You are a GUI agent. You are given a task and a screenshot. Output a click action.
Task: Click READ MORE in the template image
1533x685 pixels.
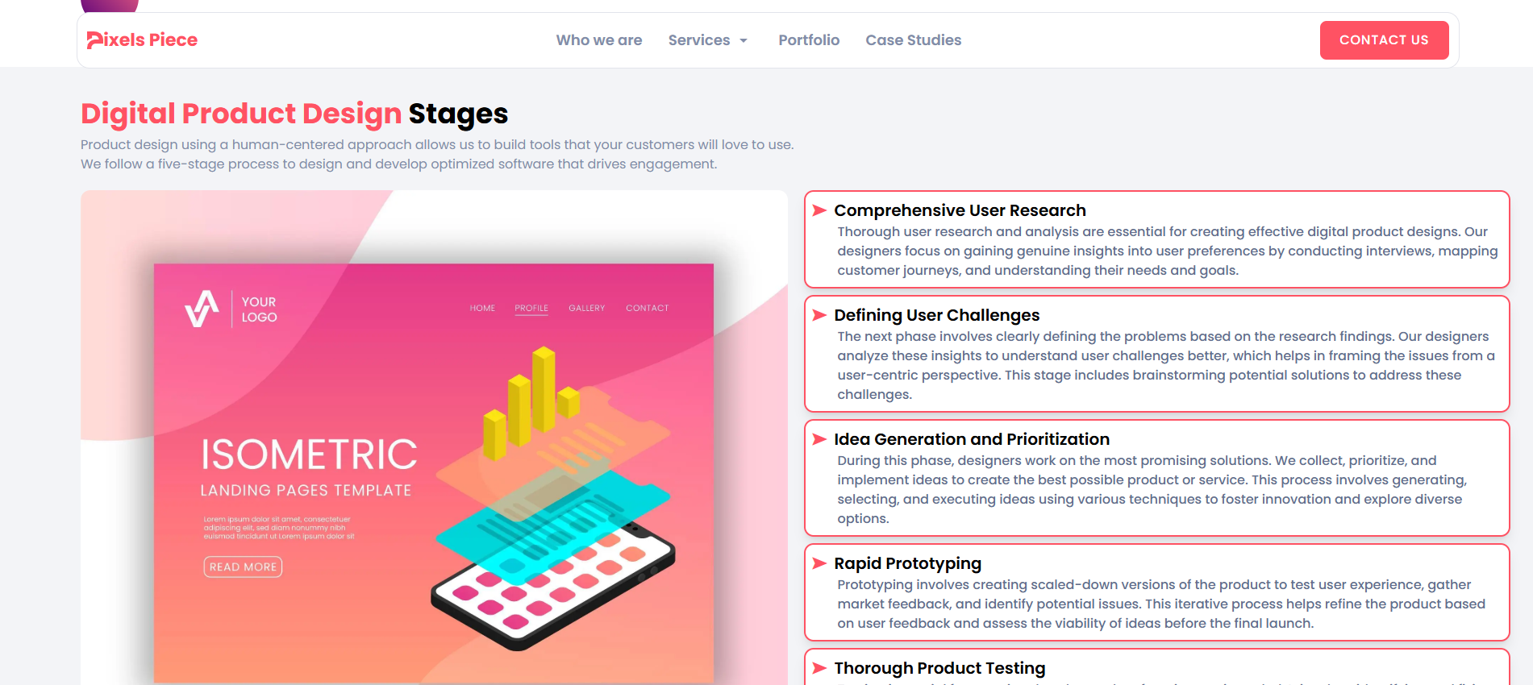pyautogui.click(x=243, y=567)
